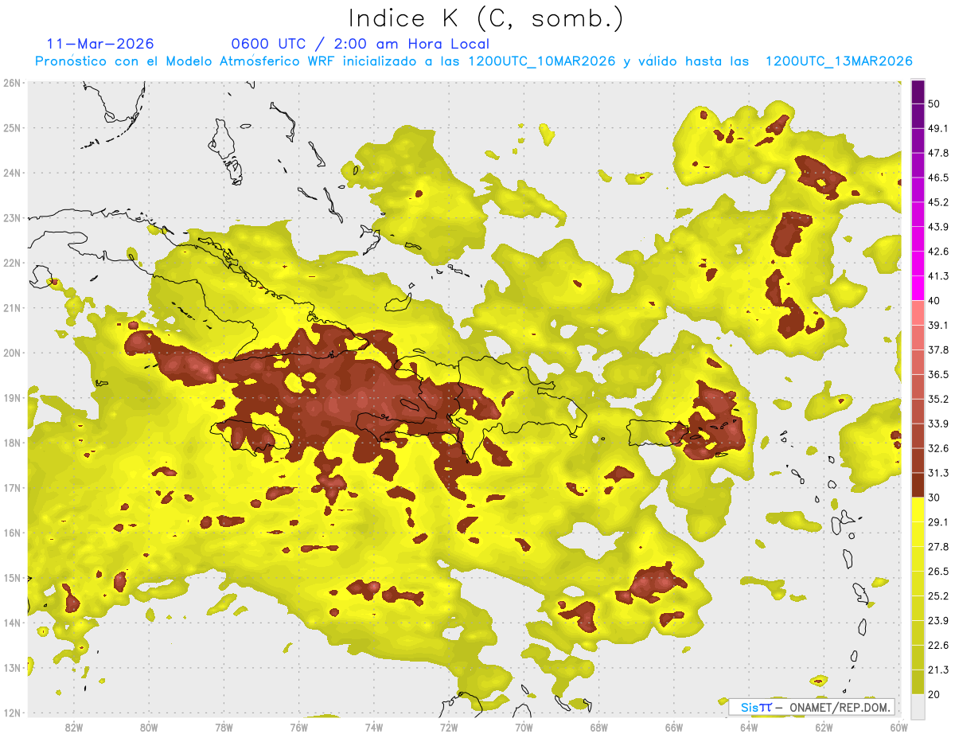This screenshot has height=738, width=955.
Task: Click the '33.9' color scale label
Action: (938, 424)
